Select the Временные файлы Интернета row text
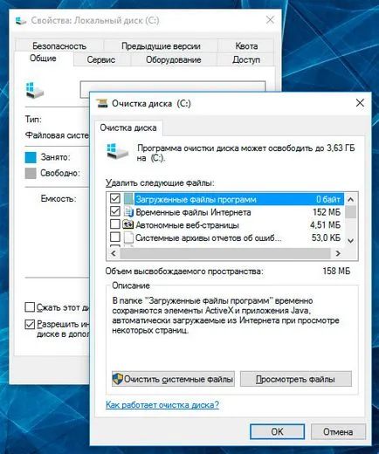Image resolution: width=379 pixels, height=454 pixels. pyautogui.click(x=193, y=212)
